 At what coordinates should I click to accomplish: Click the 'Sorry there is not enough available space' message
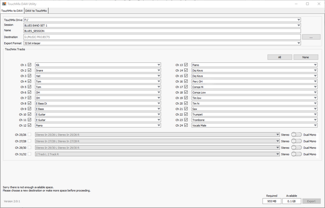coord(28,187)
